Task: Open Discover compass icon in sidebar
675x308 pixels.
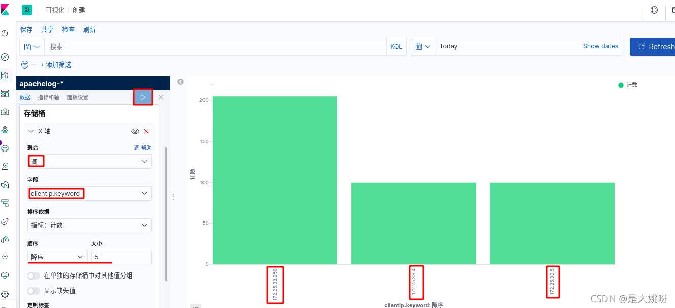Action: pos(5,57)
